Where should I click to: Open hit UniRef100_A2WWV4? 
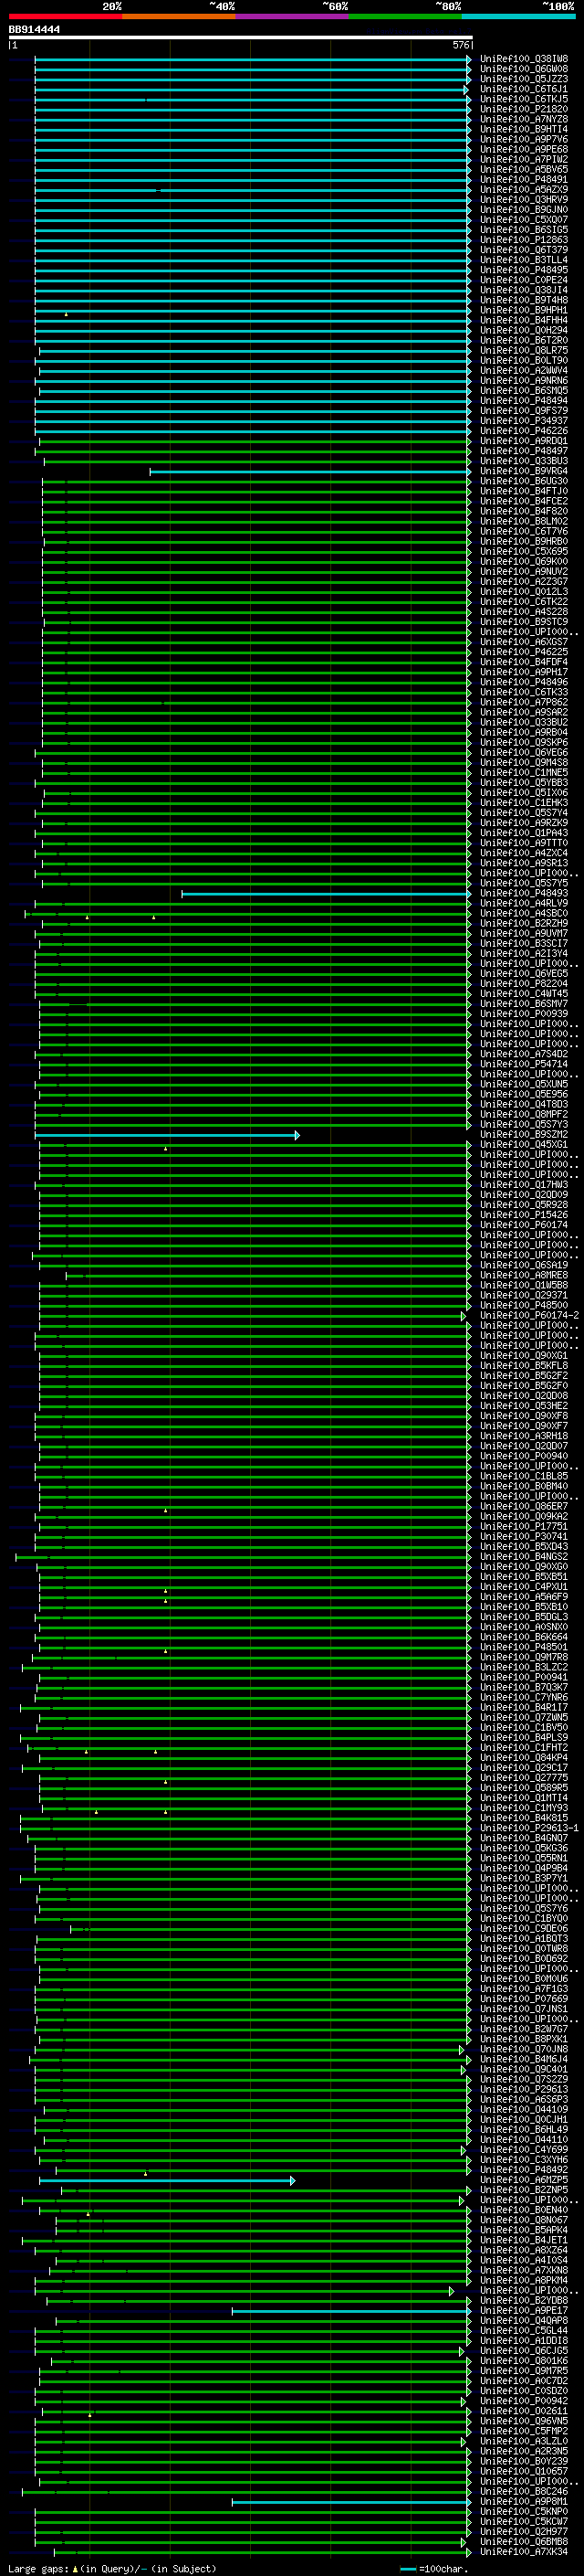(524, 370)
